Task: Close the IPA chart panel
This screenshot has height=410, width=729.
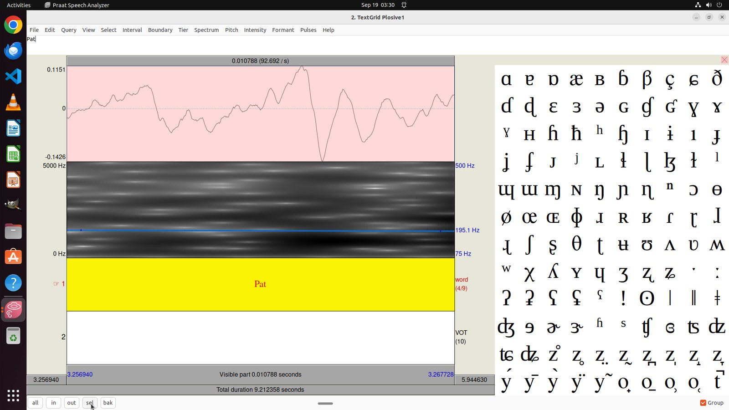Action: 724,60
